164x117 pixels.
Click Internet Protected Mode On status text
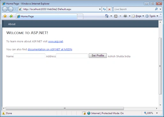coord(108,113)
